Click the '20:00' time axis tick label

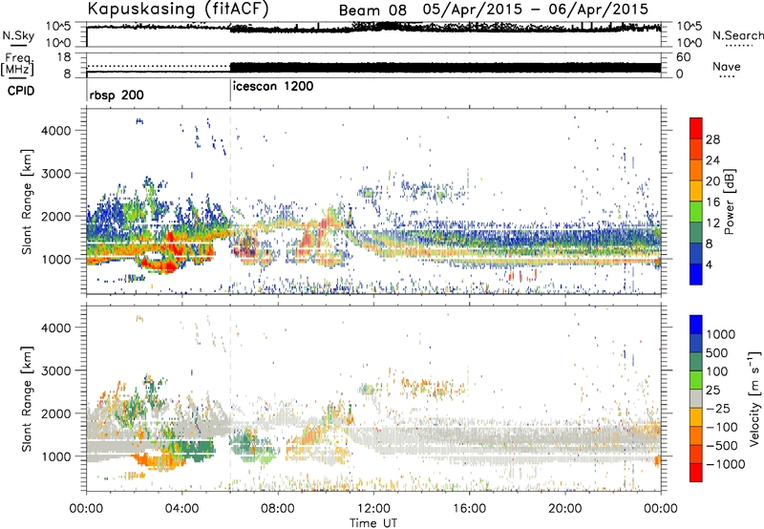click(x=564, y=509)
